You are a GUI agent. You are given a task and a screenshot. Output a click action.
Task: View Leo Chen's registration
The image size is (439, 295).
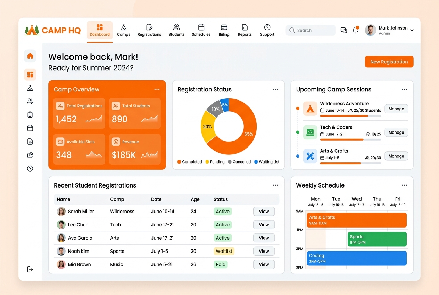tap(264, 224)
